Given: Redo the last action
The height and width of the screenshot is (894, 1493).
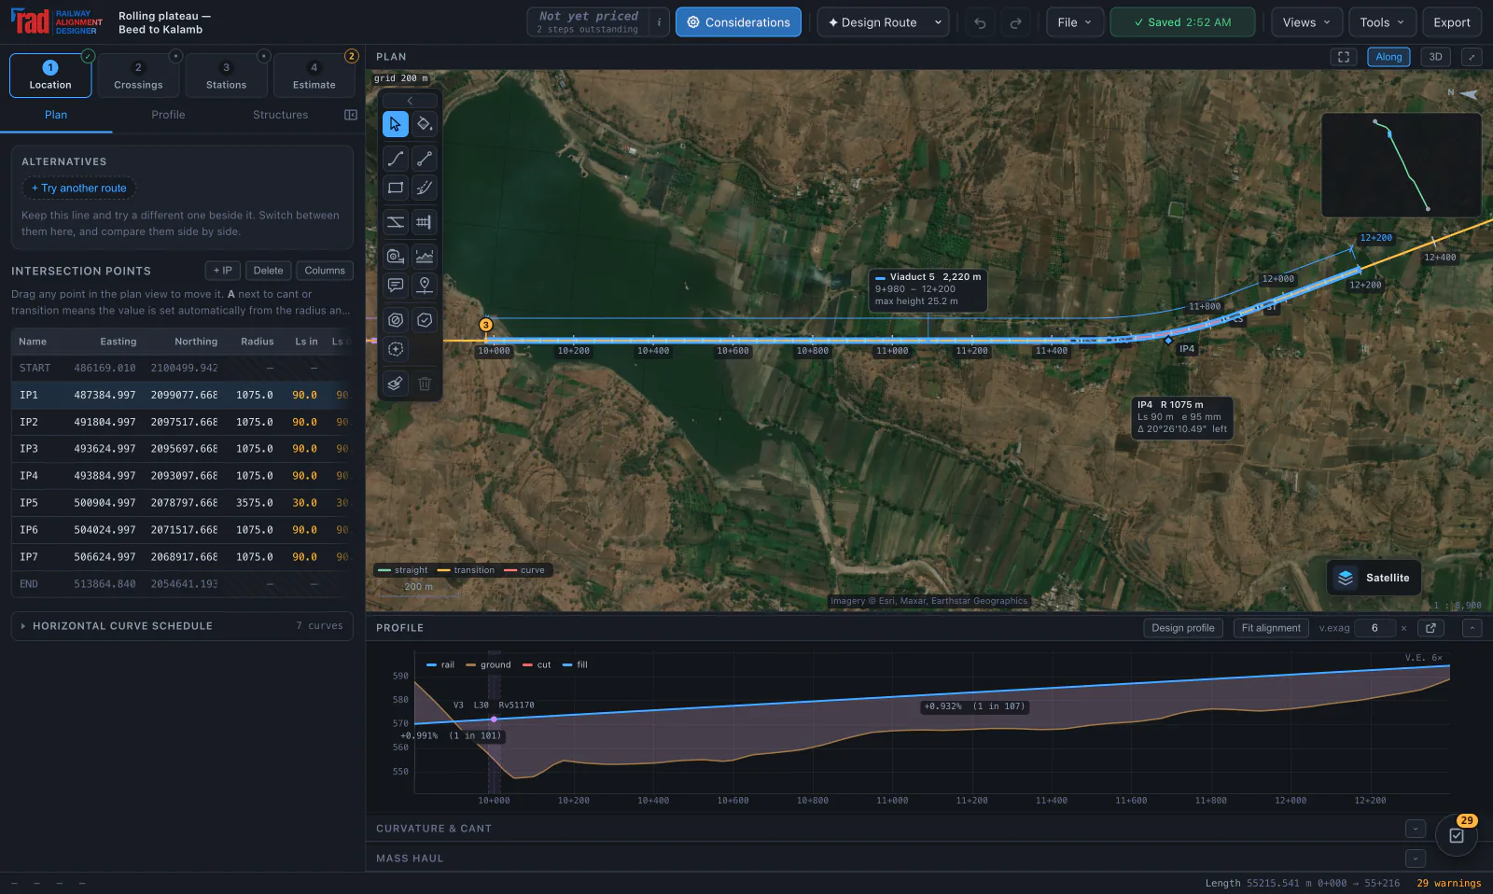Looking at the screenshot, I should coord(1015,22).
